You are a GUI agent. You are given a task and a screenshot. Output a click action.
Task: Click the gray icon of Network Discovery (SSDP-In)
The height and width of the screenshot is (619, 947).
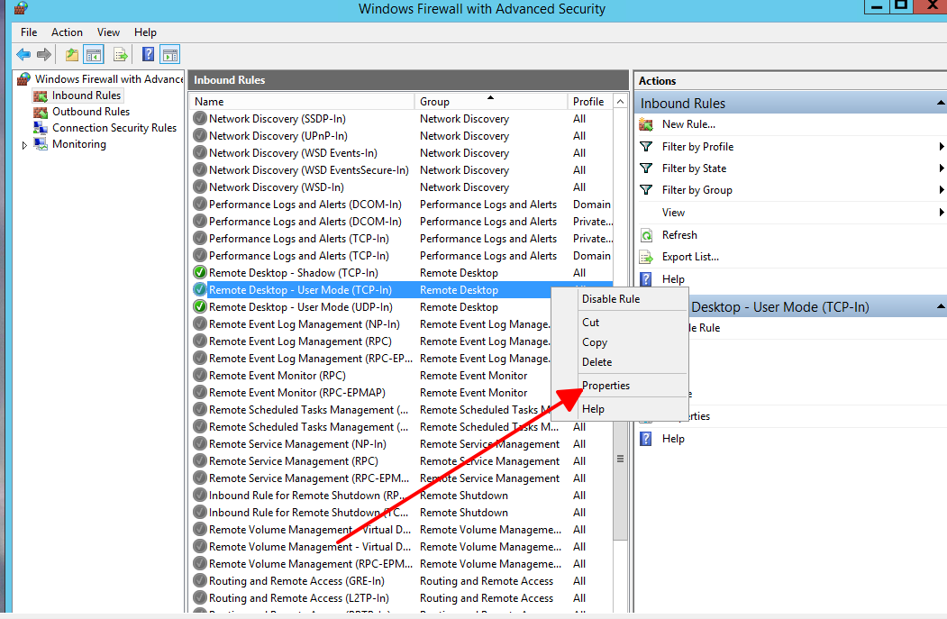pos(200,119)
